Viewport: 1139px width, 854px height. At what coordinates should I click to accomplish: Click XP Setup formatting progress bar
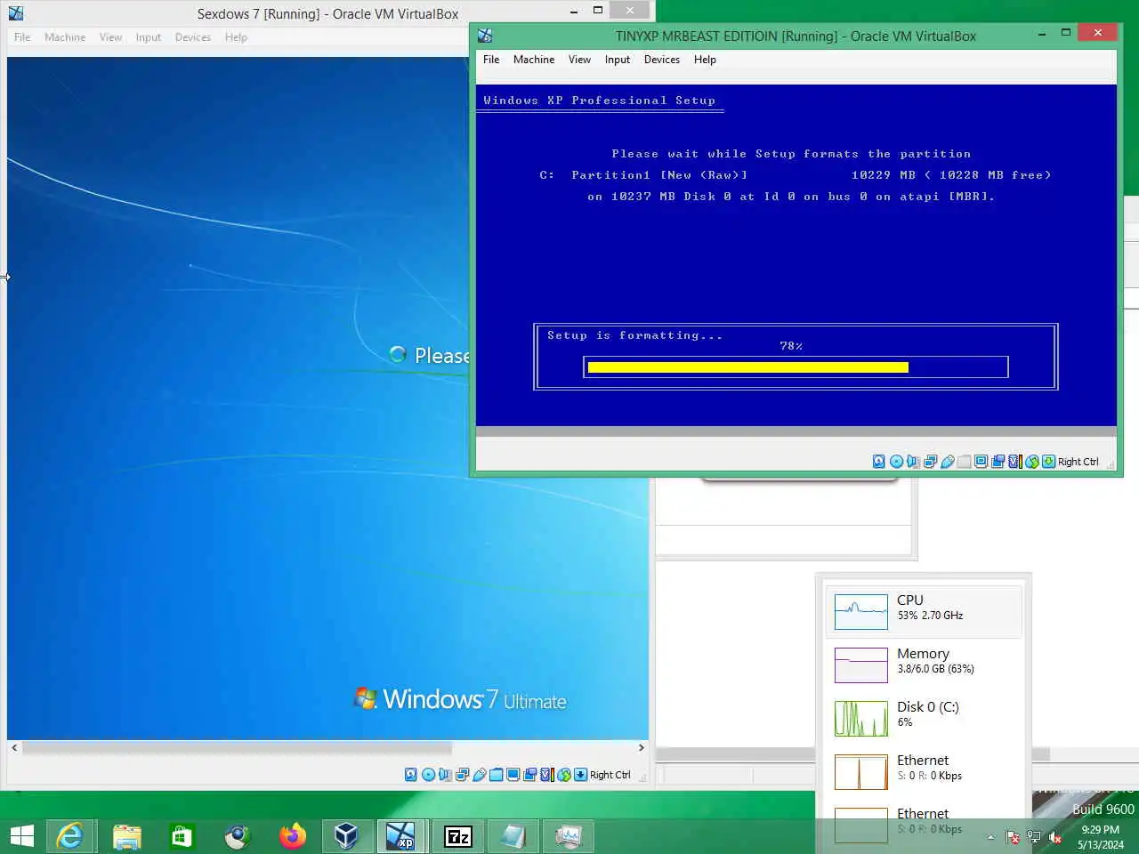(x=796, y=367)
